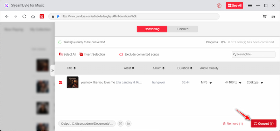Reload the page with the refresh icon

click(x=24, y=16)
